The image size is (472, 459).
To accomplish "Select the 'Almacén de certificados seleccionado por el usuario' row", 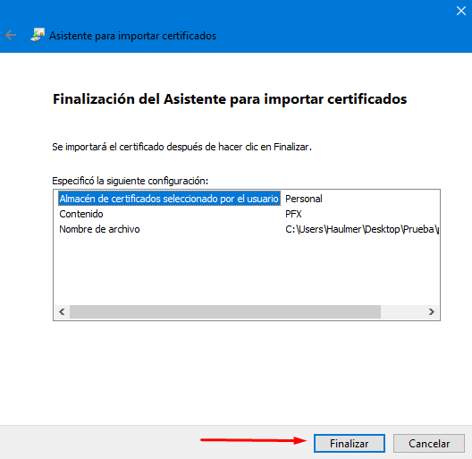I will pyautogui.click(x=169, y=199).
